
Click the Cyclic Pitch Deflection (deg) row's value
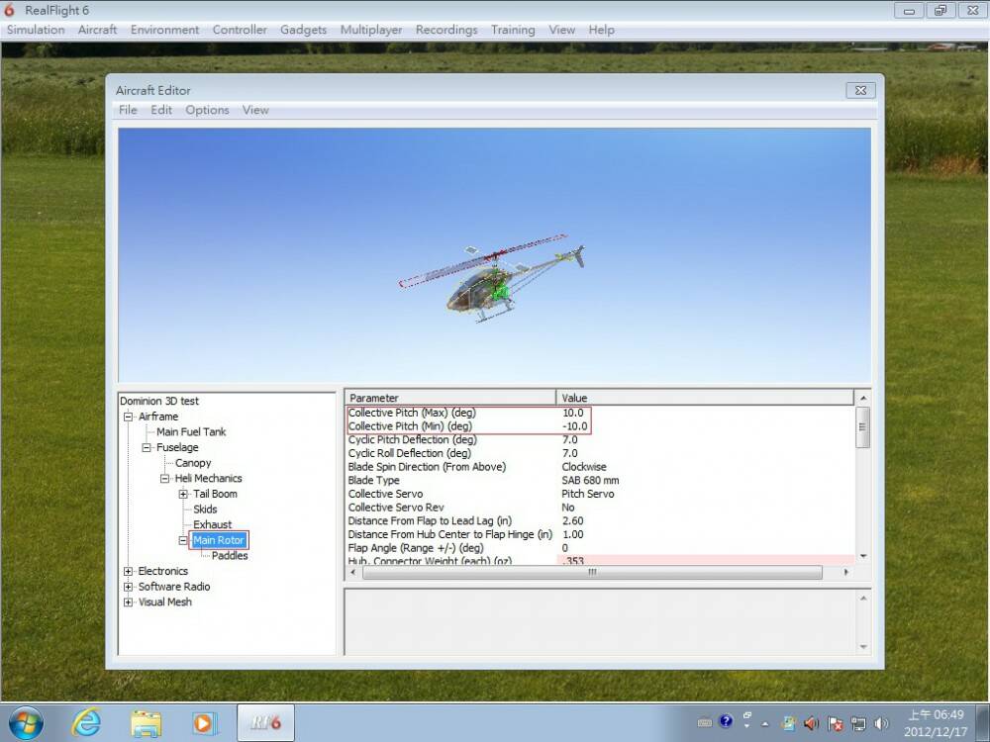(x=569, y=440)
